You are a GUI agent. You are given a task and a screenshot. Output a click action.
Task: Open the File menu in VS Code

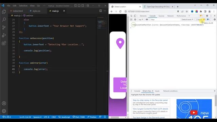tap(8, 6)
